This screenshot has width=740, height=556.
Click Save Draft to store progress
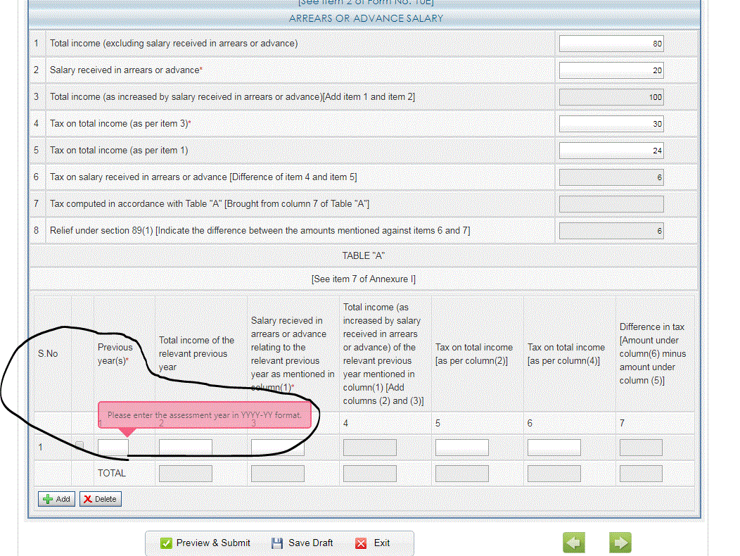point(310,543)
